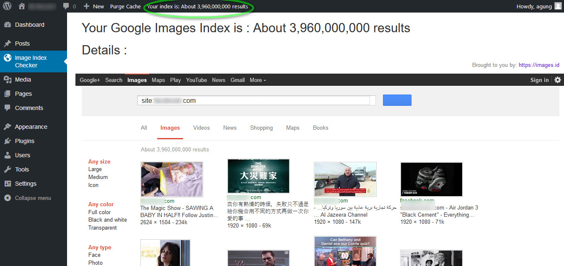Switch to the Books results tab

click(321, 128)
